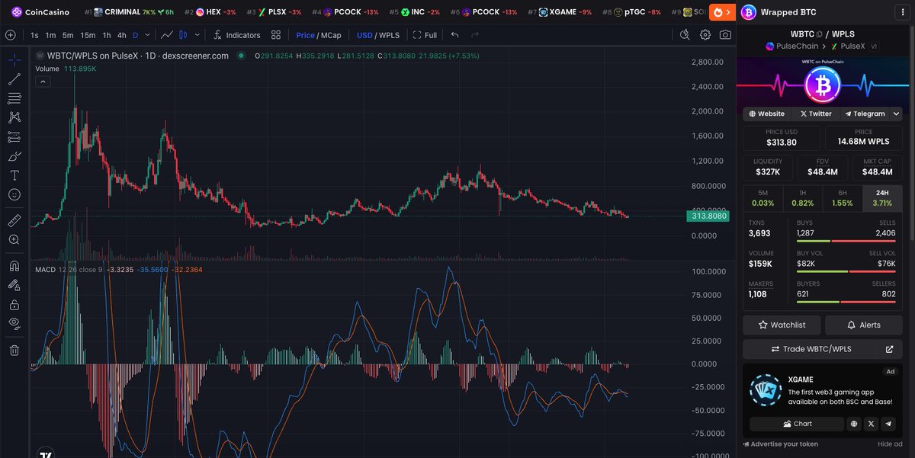Select the 1H price change tab
The width and height of the screenshot is (915, 458).
click(x=803, y=198)
